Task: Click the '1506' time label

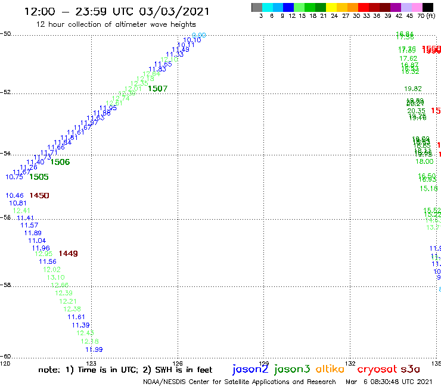Action: pos(60,162)
